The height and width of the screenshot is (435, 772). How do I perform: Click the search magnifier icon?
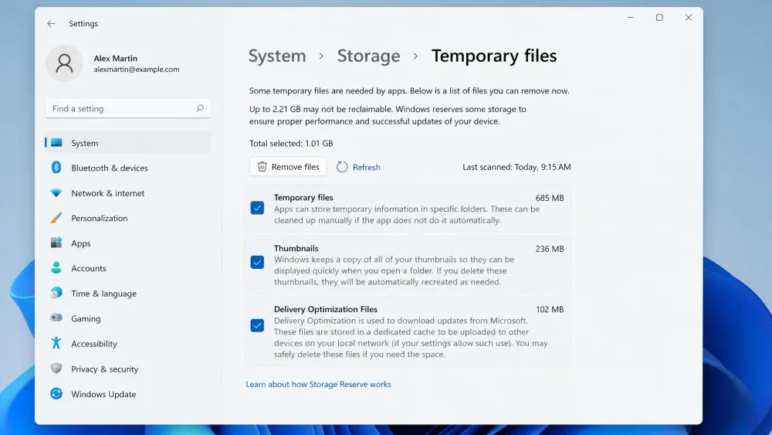[200, 108]
